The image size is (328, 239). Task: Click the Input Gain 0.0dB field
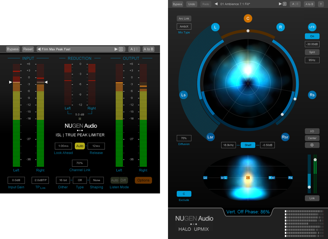(16, 180)
